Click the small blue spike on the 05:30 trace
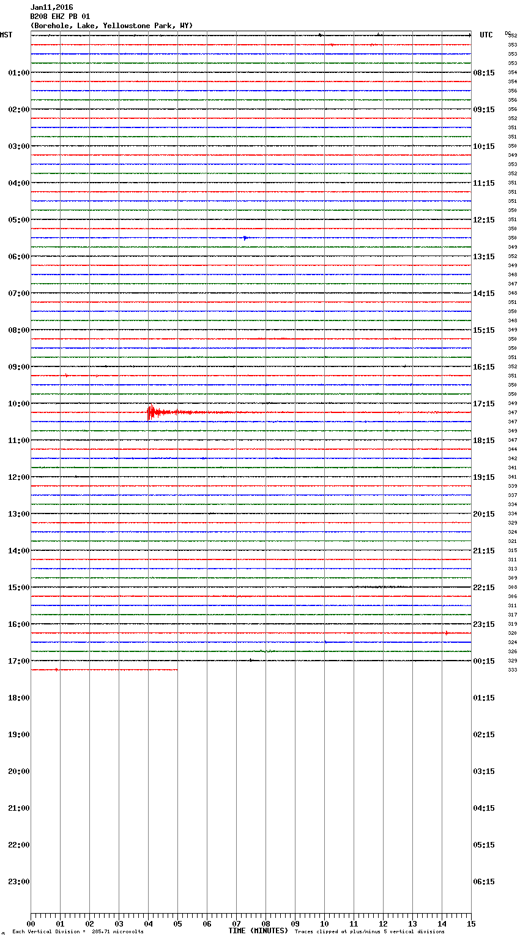 [x=245, y=238]
